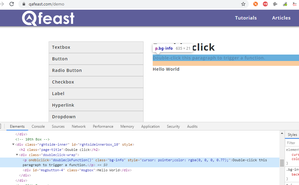Click the gray wolf extension icon
Screen dimensions: 299x185
275,4
